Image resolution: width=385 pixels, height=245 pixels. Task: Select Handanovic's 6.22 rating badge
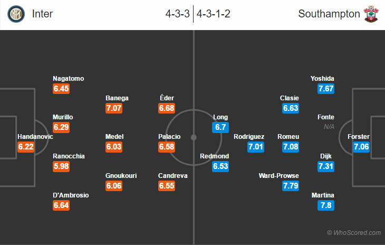click(x=26, y=147)
